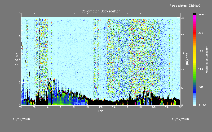Click the 'AGL (kft)' right axis label
The image size is (212, 132).
pyautogui.click(x=187, y=59)
